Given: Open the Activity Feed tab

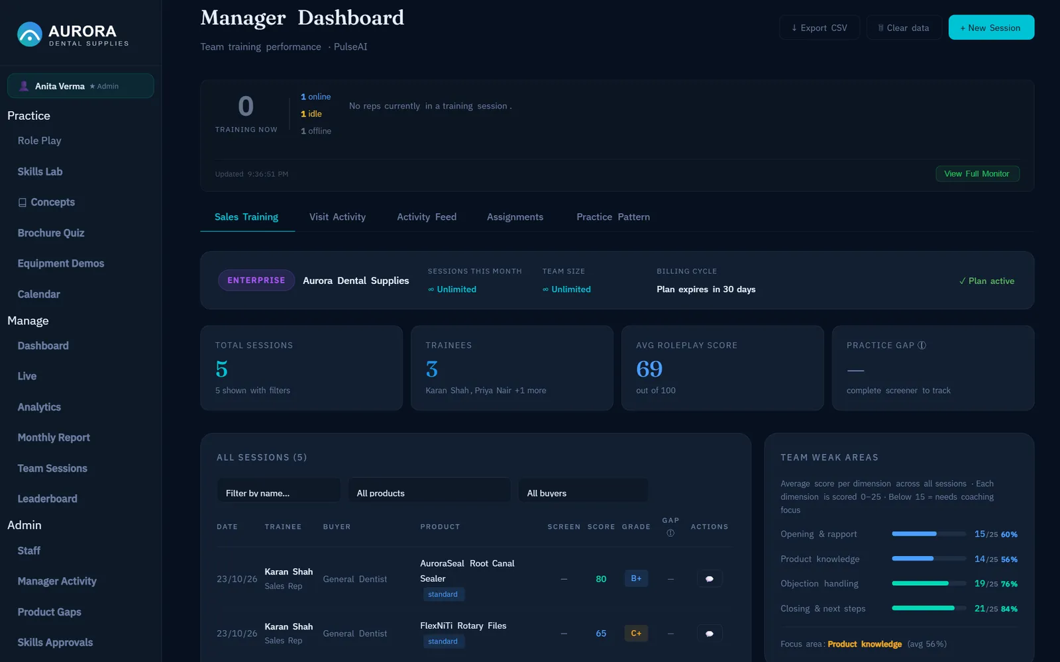Looking at the screenshot, I should coord(427,217).
